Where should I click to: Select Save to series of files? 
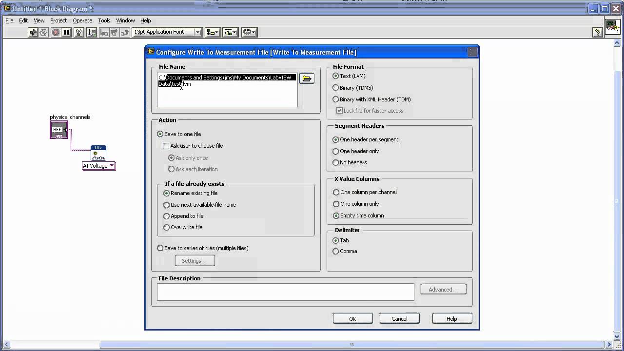tap(203, 248)
